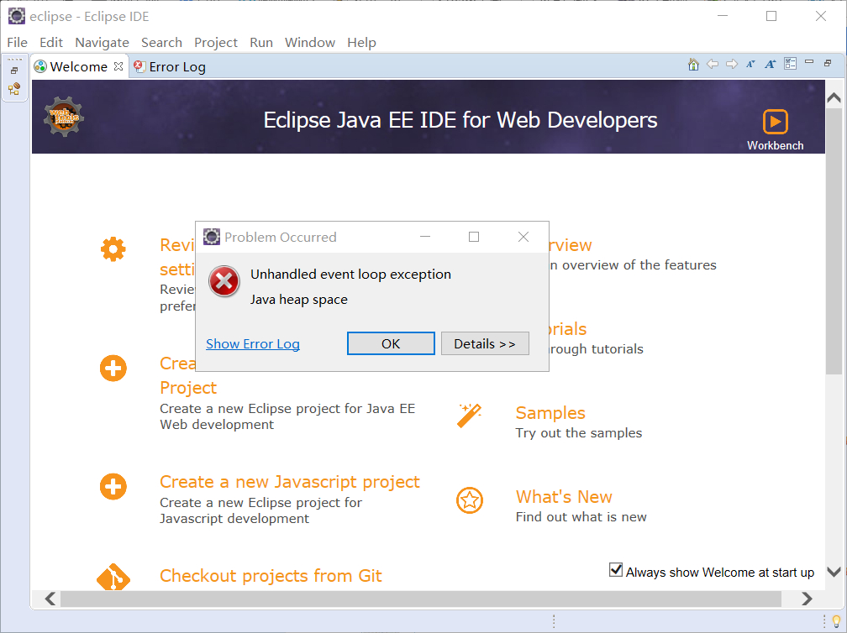847x633 pixels.
Task: Click the red error icon in dialog
Action: [224, 281]
